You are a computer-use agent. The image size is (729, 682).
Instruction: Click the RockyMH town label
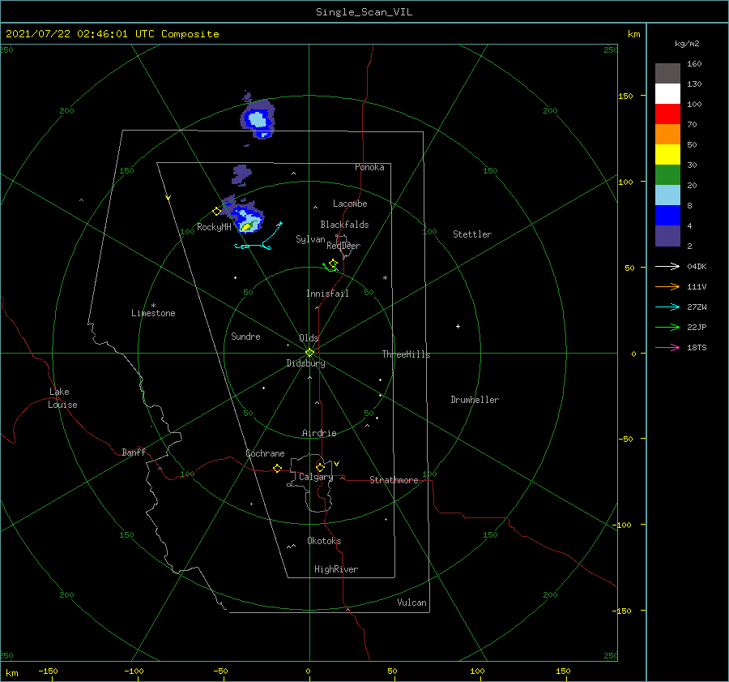214,227
